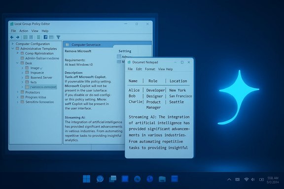Click the folder icon beside Inqauece
This screenshot has height=189, width=284.
pos(27,72)
